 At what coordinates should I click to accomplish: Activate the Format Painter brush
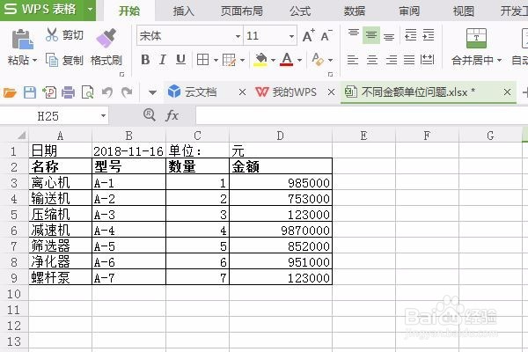(106, 38)
